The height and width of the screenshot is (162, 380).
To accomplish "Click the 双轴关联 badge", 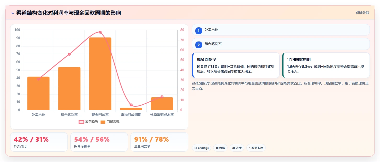I will click(362, 13).
